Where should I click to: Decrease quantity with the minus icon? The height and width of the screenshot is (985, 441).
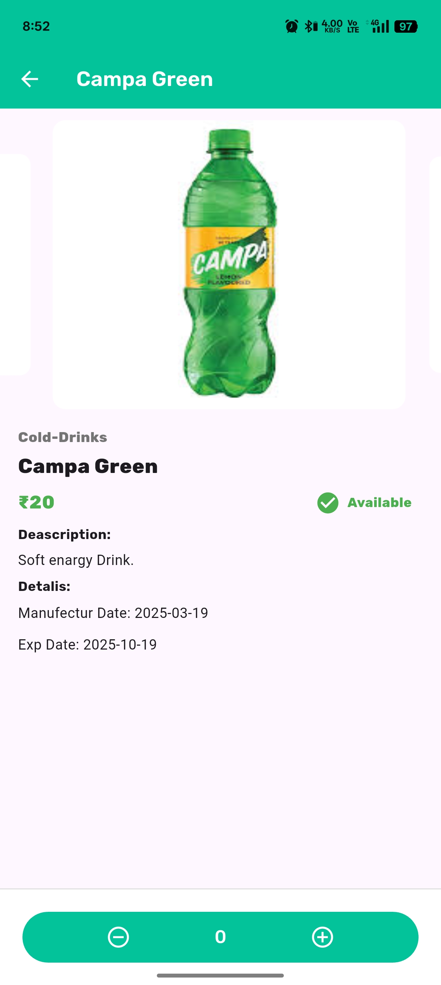pos(118,937)
